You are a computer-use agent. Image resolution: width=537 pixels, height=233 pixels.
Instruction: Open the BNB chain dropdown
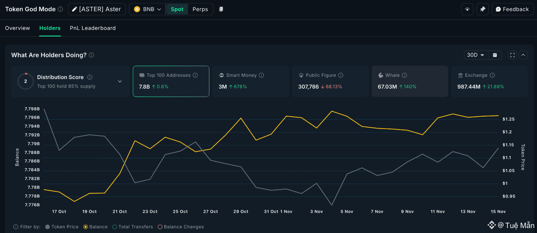pos(148,9)
